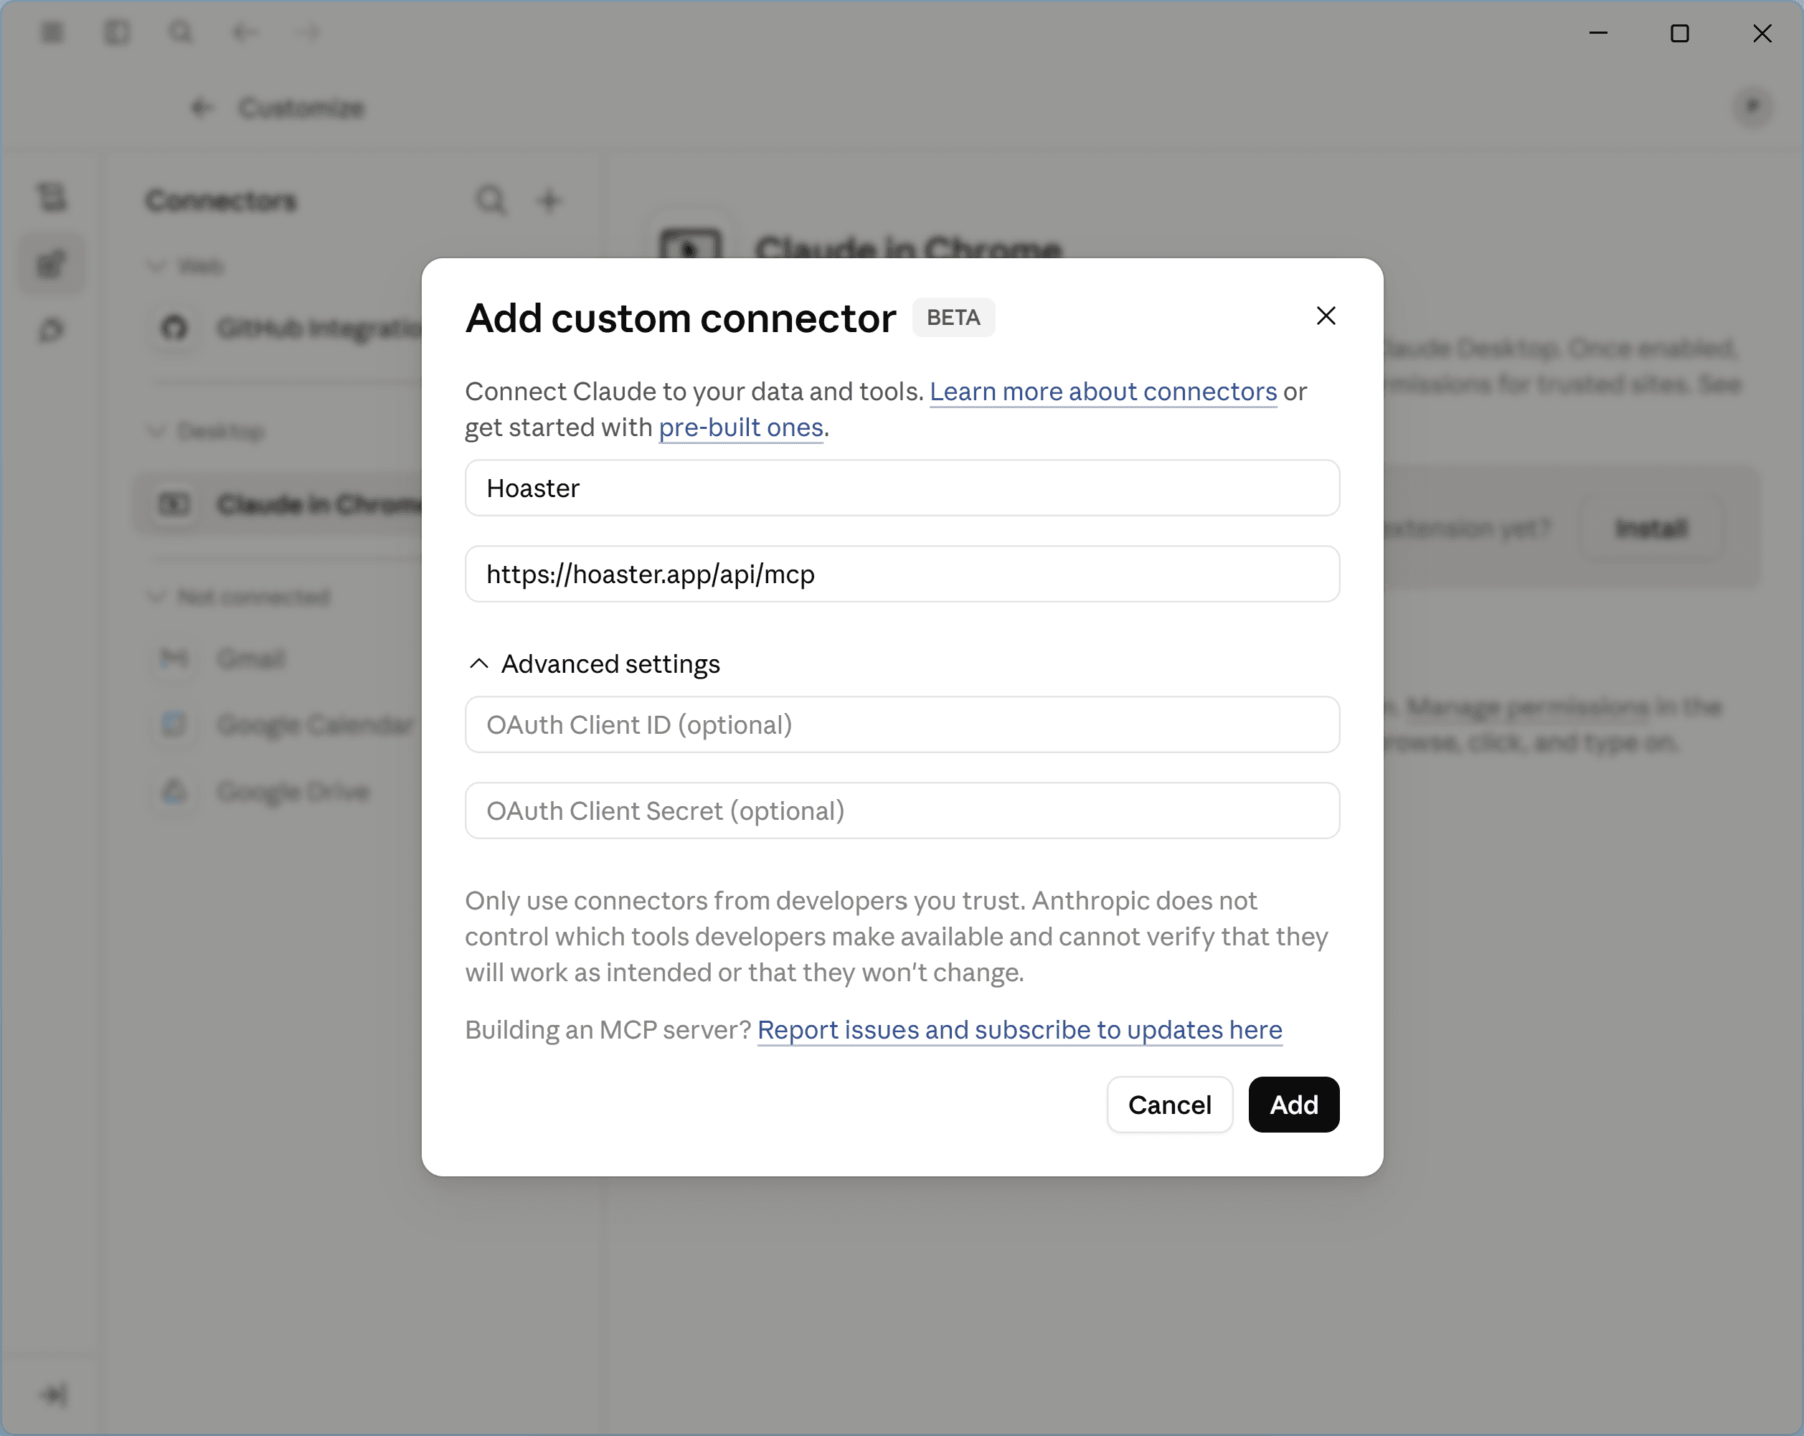Screen dimensions: 1804x1436
Task: Collapse the Desktop connectors group
Action: click(x=206, y=431)
